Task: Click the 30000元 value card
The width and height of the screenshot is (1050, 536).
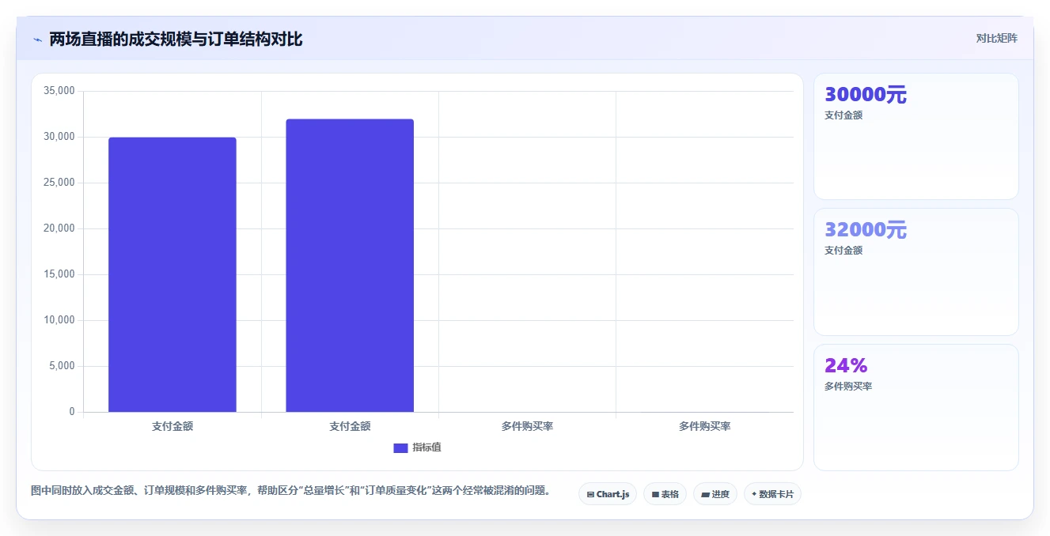Action: pos(915,136)
